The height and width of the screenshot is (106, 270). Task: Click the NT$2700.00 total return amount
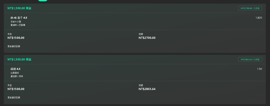pyautogui.click(x=147, y=38)
